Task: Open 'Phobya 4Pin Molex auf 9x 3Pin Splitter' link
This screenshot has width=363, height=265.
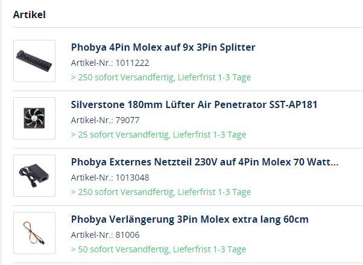Action: [x=163, y=47]
